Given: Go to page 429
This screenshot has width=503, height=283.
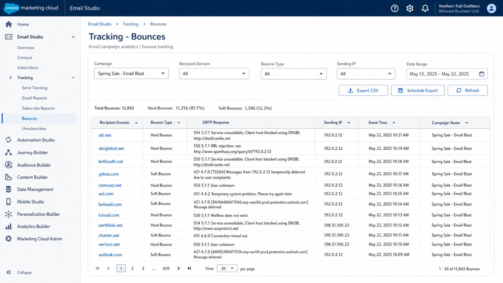Looking at the screenshot, I should pos(166,268).
